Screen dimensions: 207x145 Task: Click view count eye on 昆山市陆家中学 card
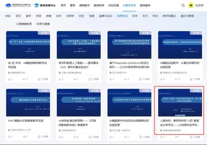[x=125, y=79]
